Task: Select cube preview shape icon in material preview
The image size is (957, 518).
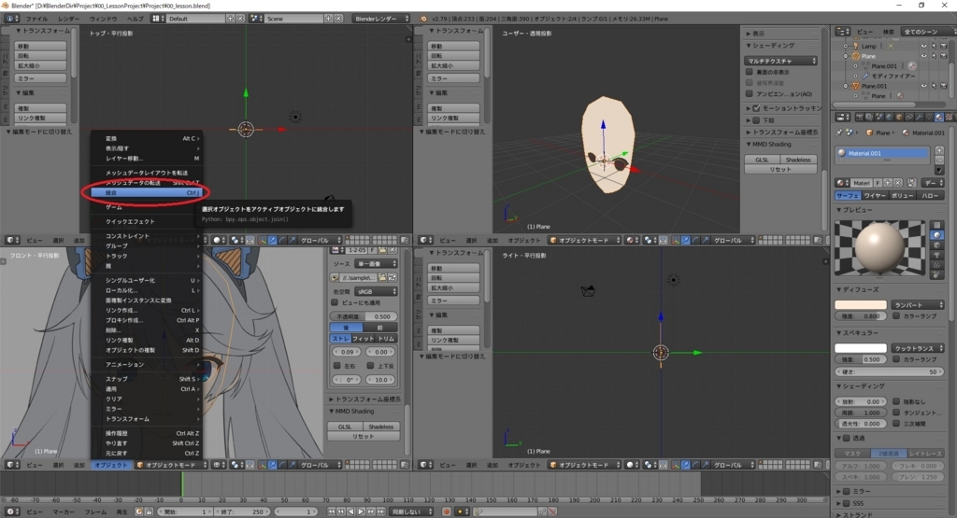Action: [937, 245]
